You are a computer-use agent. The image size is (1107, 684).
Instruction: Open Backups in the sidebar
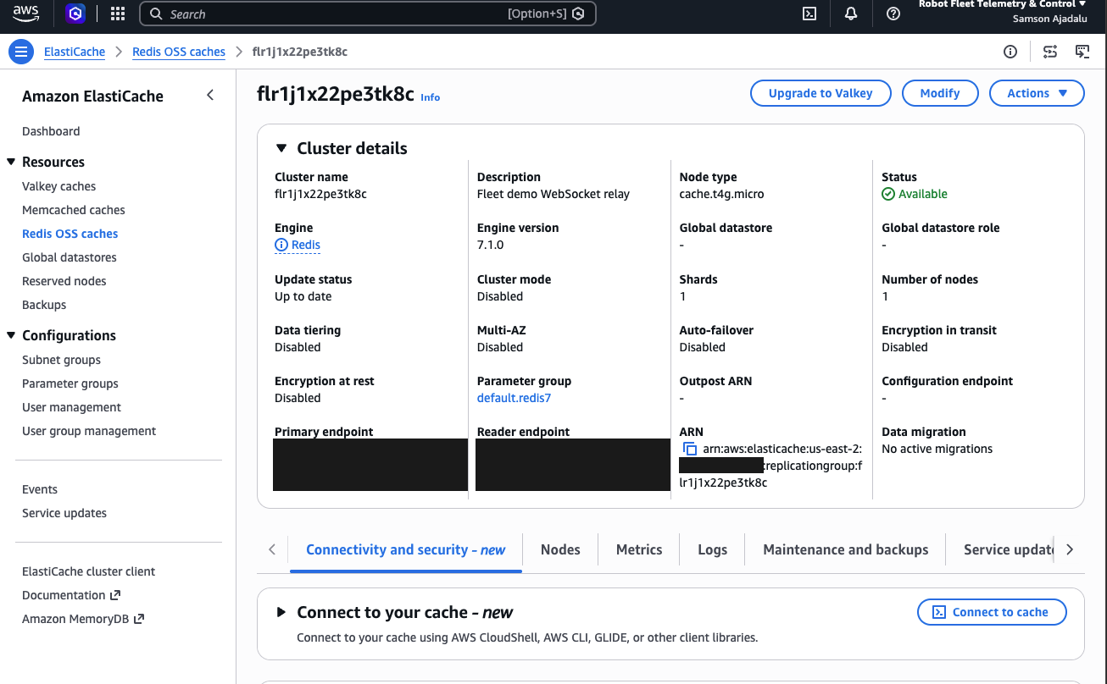coord(44,305)
